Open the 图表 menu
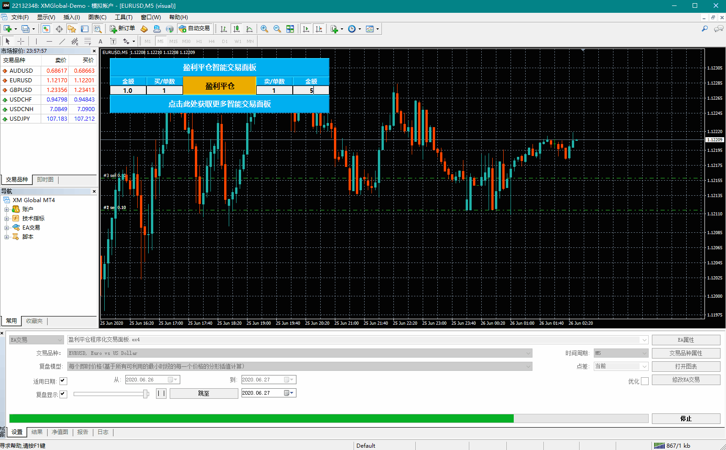The height and width of the screenshot is (450, 726). click(97, 17)
